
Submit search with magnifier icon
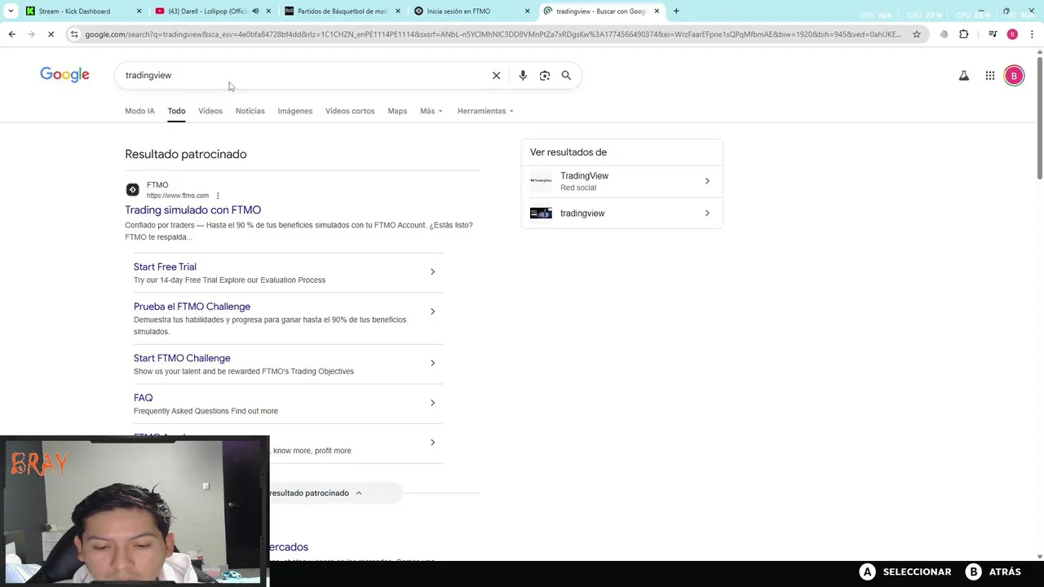tap(566, 75)
